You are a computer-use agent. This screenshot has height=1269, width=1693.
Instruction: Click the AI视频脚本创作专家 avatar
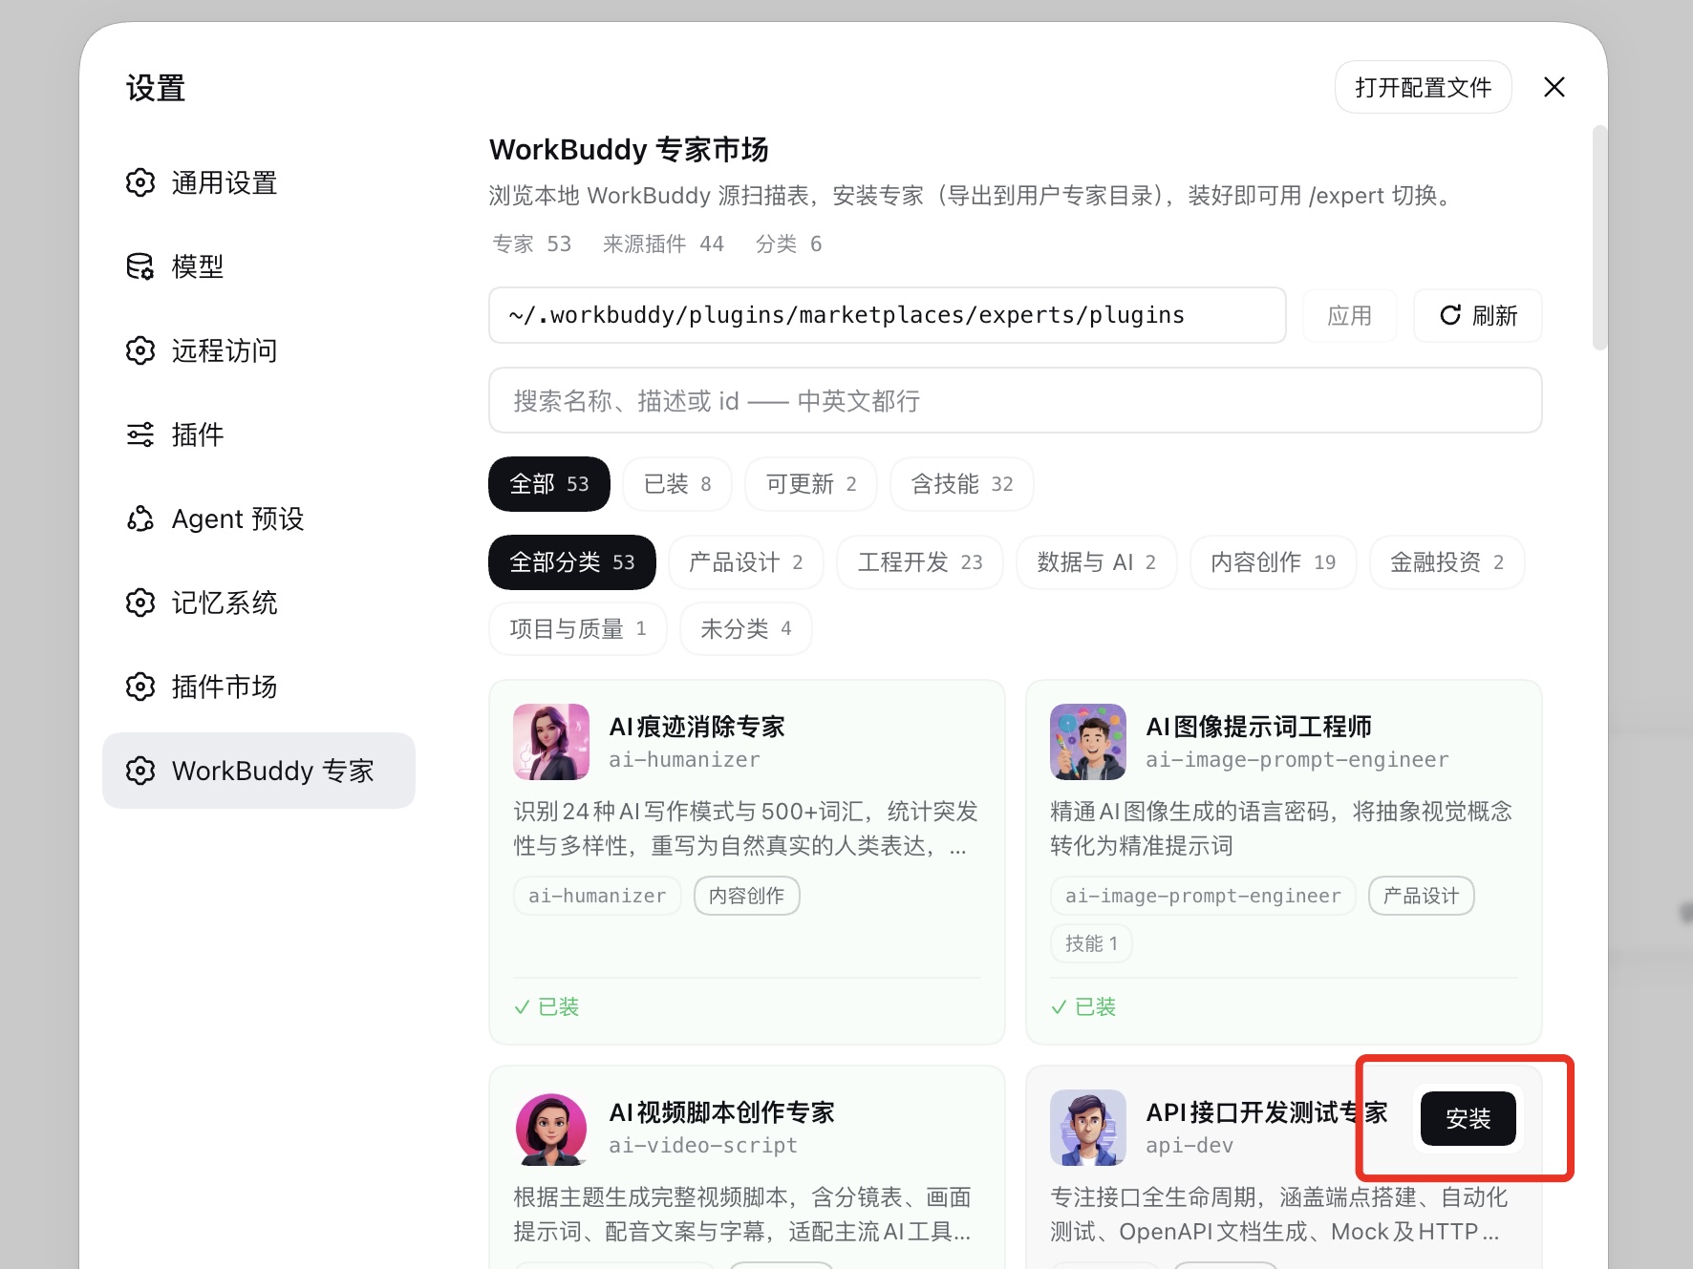point(551,1128)
